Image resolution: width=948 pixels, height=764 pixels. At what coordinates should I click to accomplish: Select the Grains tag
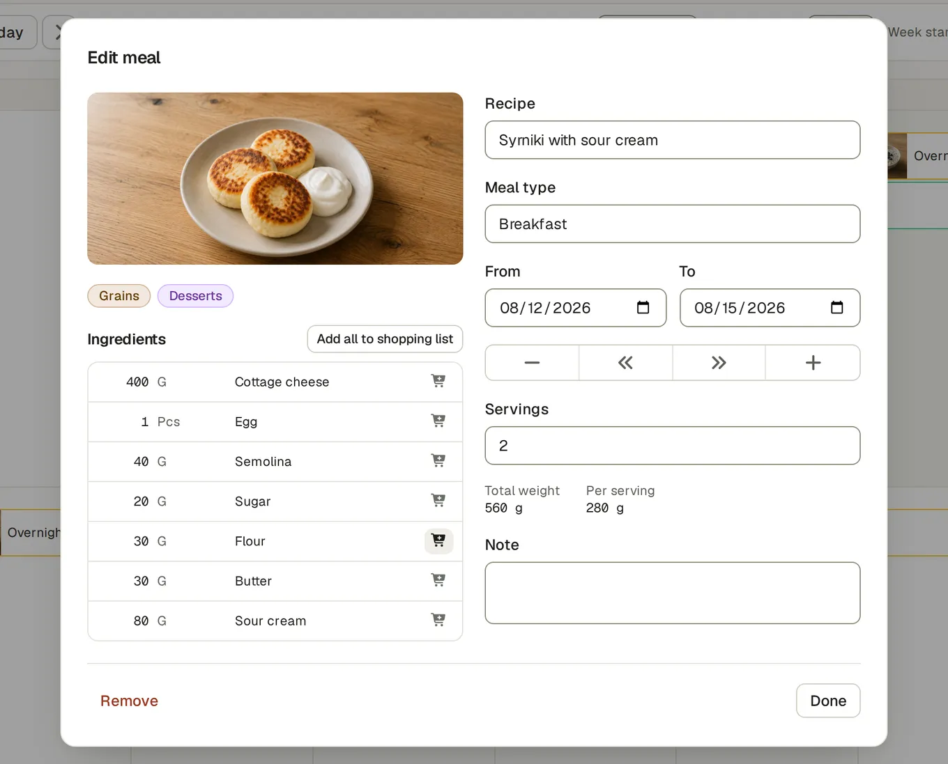(x=119, y=296)
